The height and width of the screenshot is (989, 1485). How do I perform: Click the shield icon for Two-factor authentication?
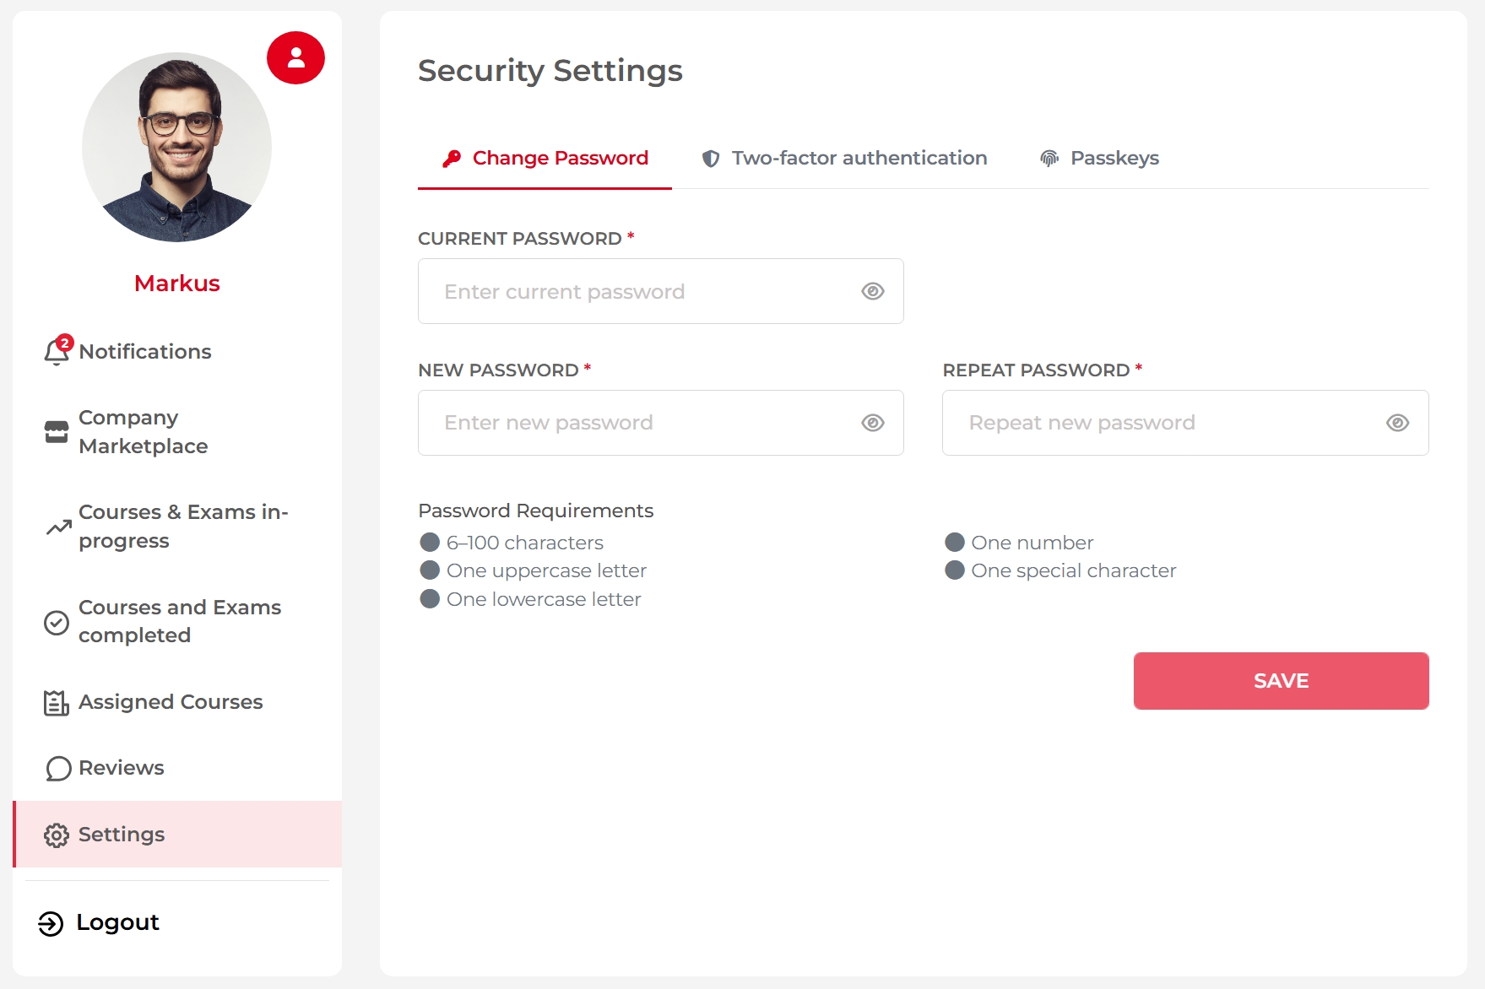click(711, 159)
